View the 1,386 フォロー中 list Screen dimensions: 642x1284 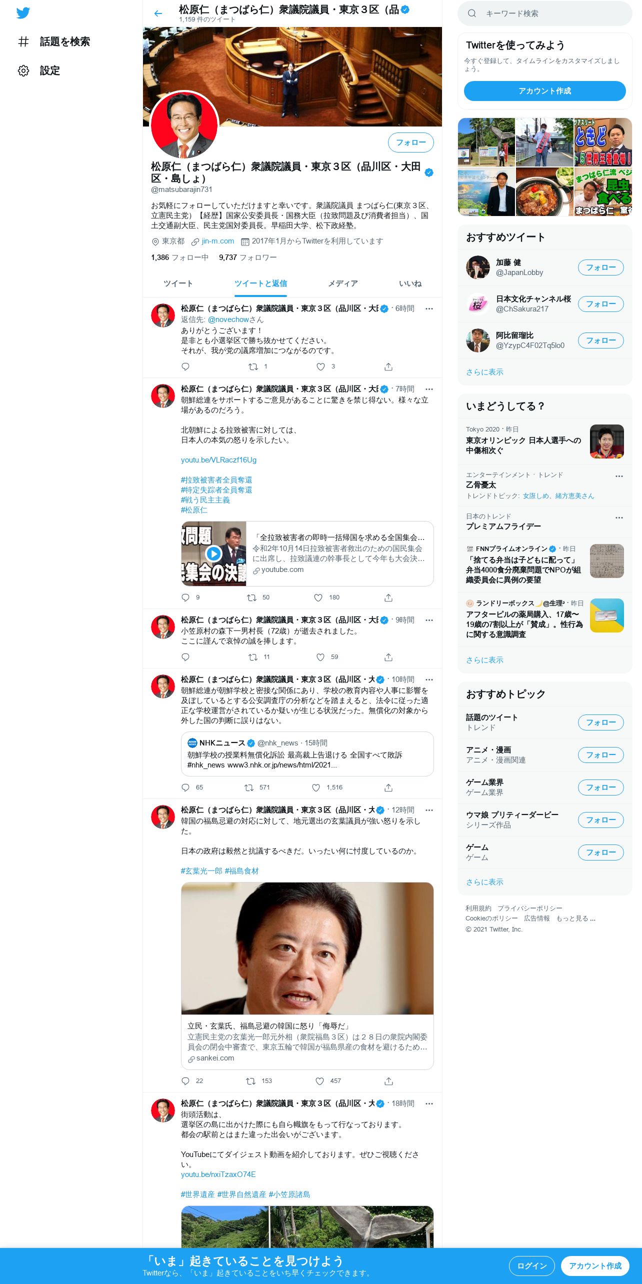click(x=179, y=257)
